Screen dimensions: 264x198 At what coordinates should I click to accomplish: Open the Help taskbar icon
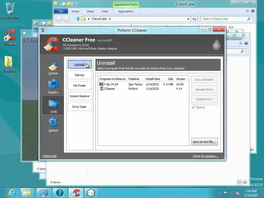[x=60, y=193]
